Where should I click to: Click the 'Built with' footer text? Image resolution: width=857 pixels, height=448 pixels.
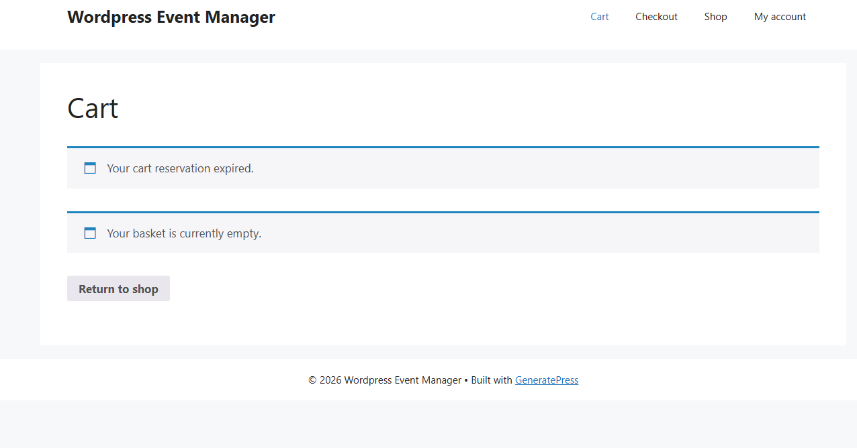pyautogui.click(x=491, y=380)
